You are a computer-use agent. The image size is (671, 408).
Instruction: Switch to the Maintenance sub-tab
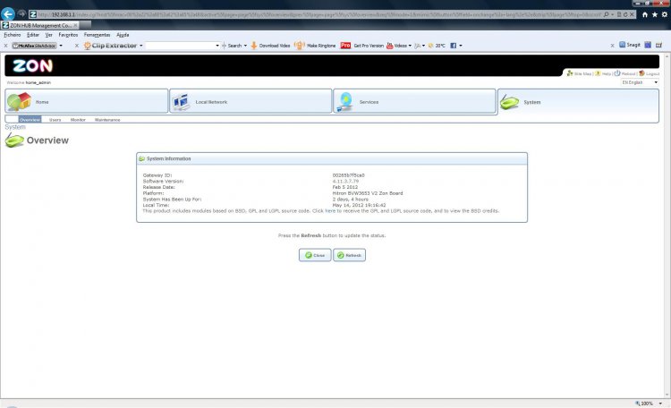[x=107, y=119]
